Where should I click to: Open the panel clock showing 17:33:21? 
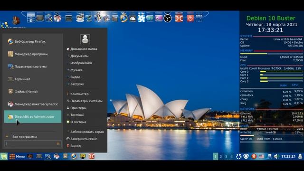tap(288, 156)
